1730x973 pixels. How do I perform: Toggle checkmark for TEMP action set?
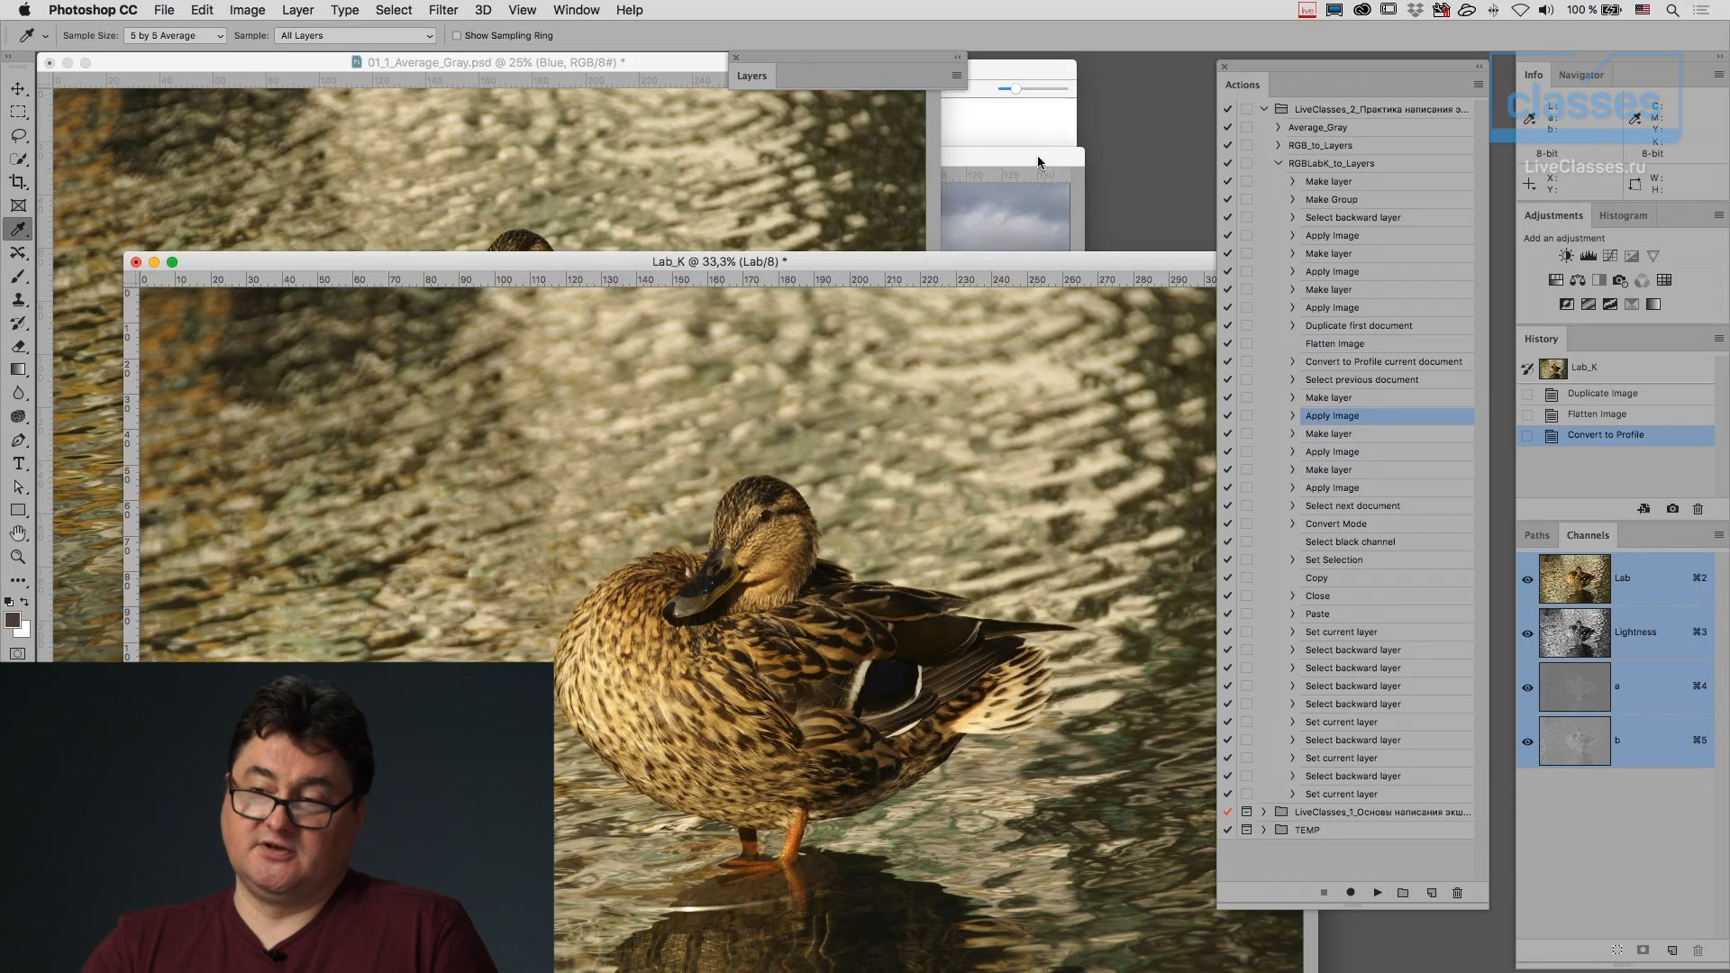[1227, 830]
